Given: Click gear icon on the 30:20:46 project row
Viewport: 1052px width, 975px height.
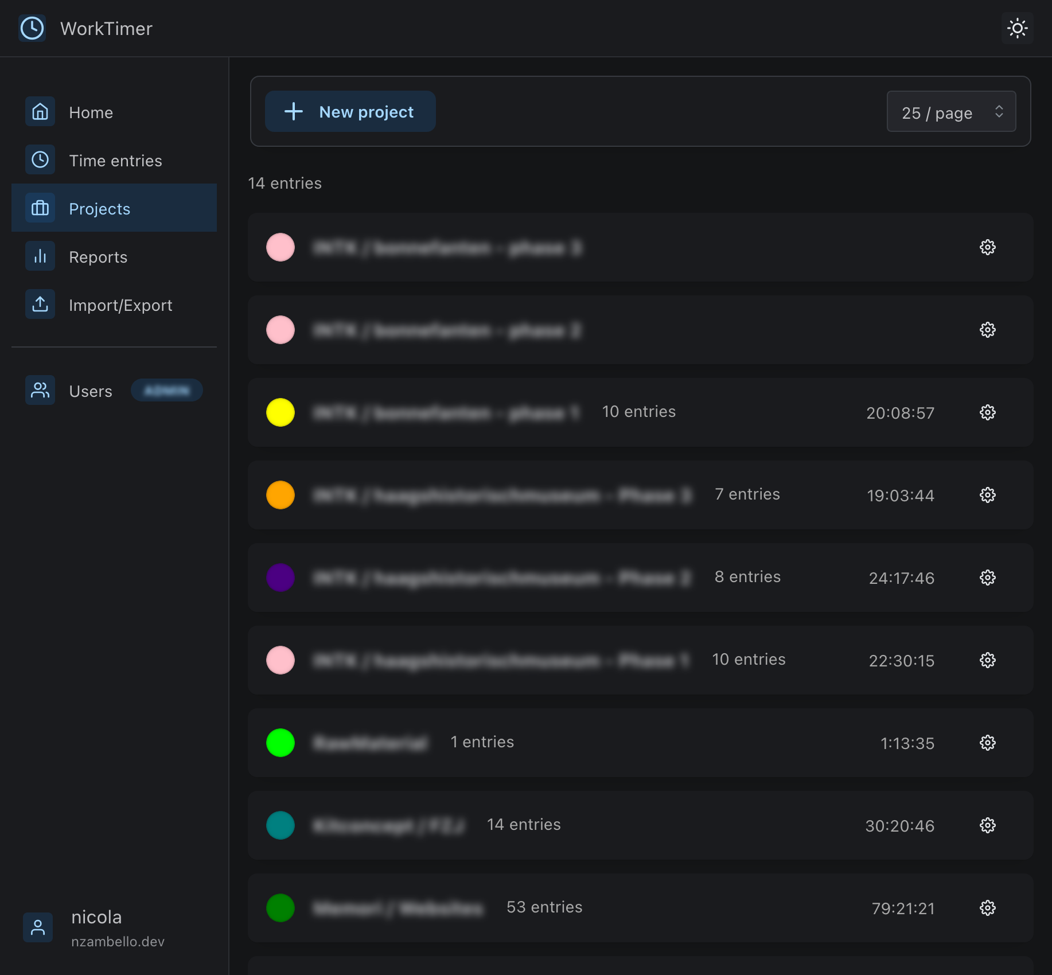Looking at the screenshot, I should [x=987, y=825].
